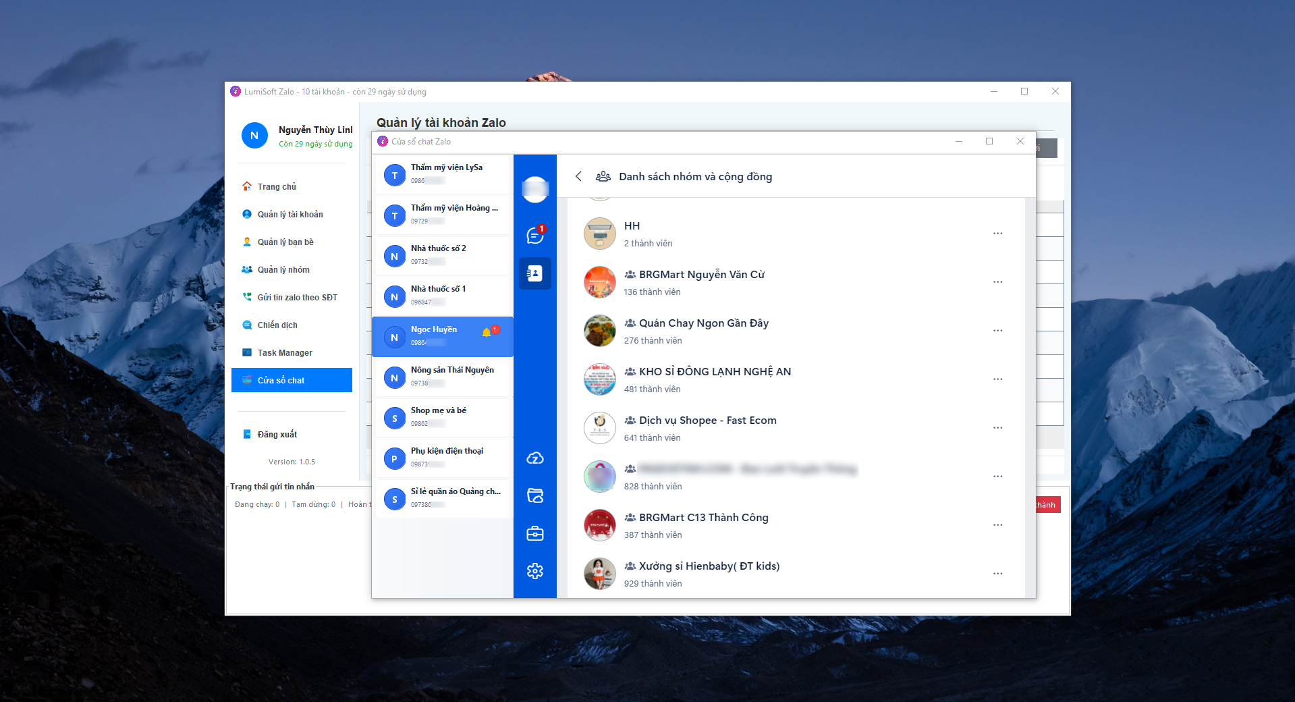Switch to the Cửa sổ chat section
The width and height of the screenshot is (1295, 702).
pyautogui.click(x=292, y=379)
